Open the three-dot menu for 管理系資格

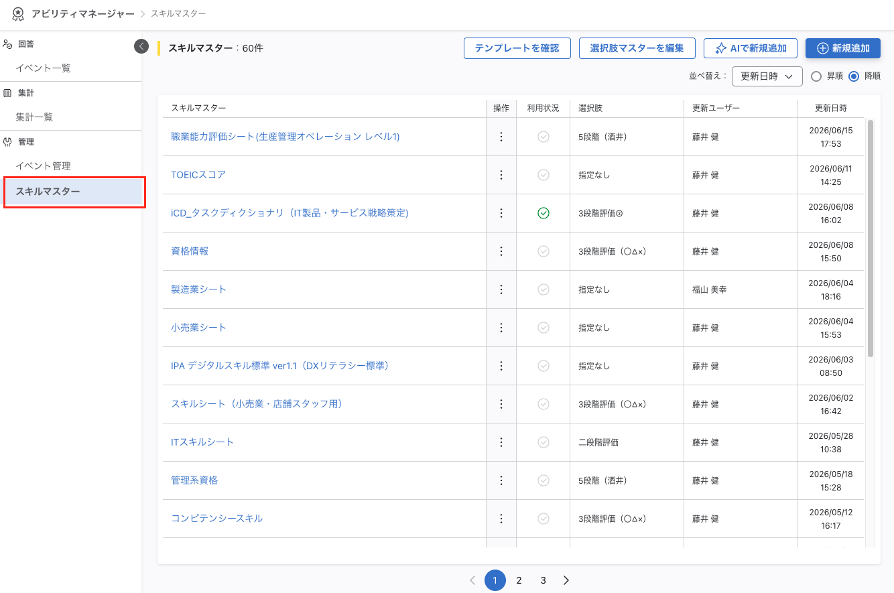click(501, 480)
